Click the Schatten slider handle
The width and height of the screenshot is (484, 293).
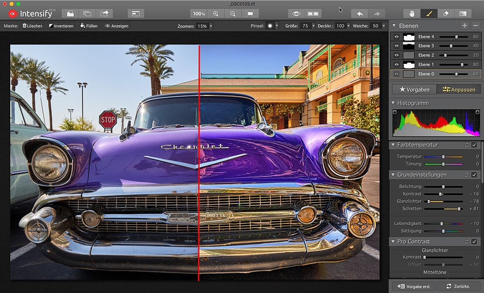(x=459, y=209)
